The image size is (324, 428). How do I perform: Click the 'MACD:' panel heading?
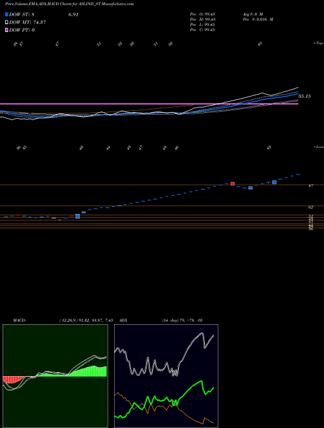tap(19, 320)
